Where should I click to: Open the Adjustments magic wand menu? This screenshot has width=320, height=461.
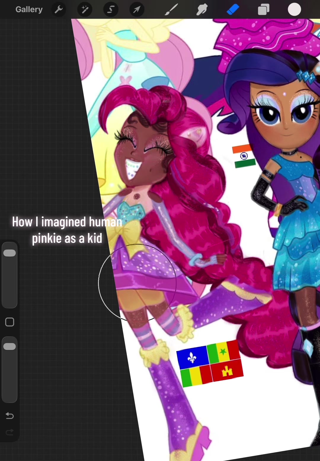[x=85, y=9]
